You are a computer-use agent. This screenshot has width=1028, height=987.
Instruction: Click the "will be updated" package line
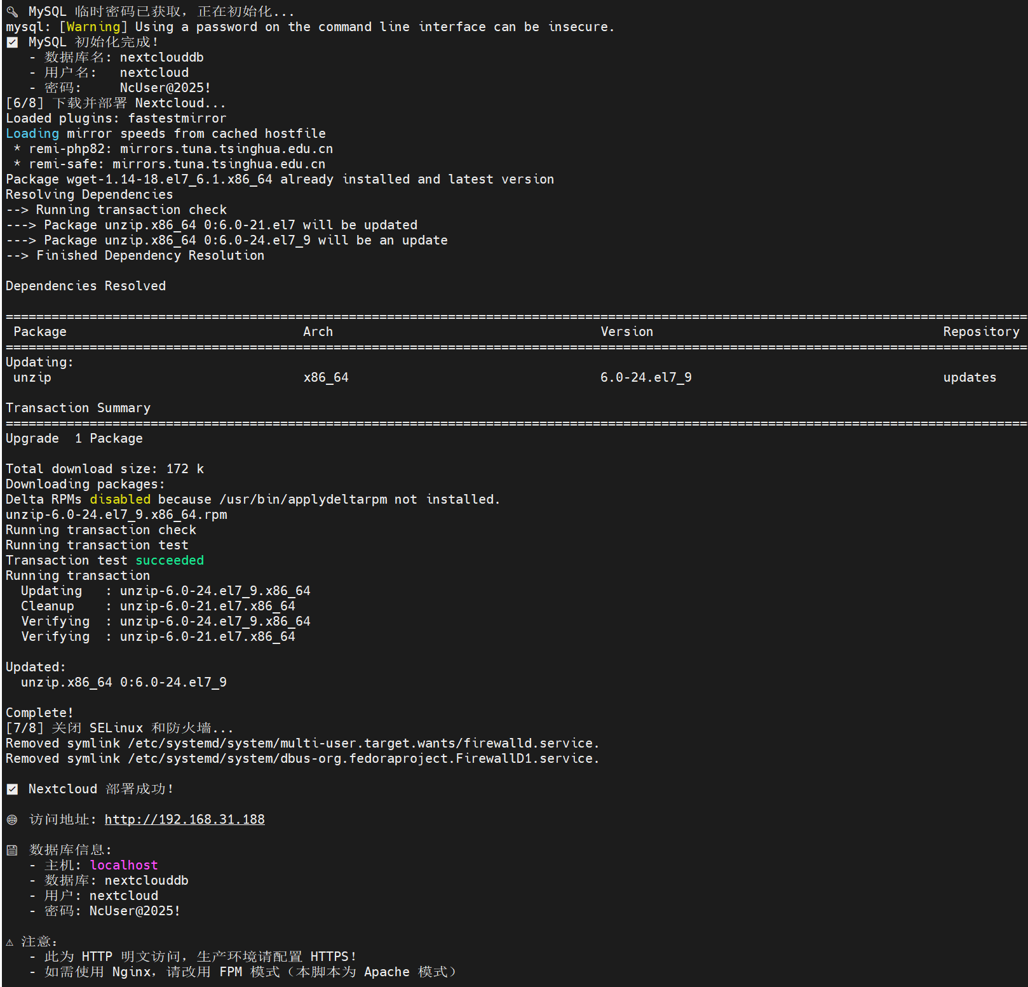coord(212,225)
